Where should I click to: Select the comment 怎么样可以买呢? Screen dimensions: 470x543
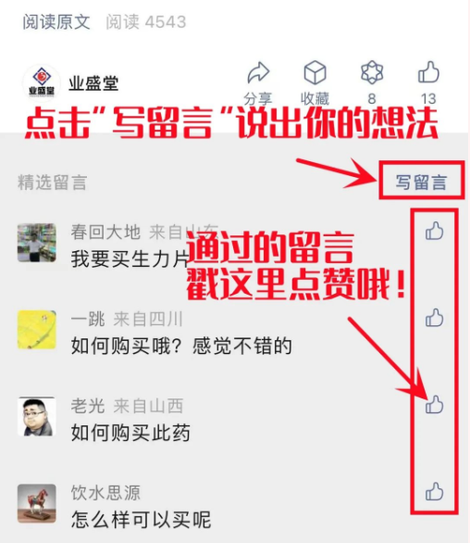(x=142, y=520)
